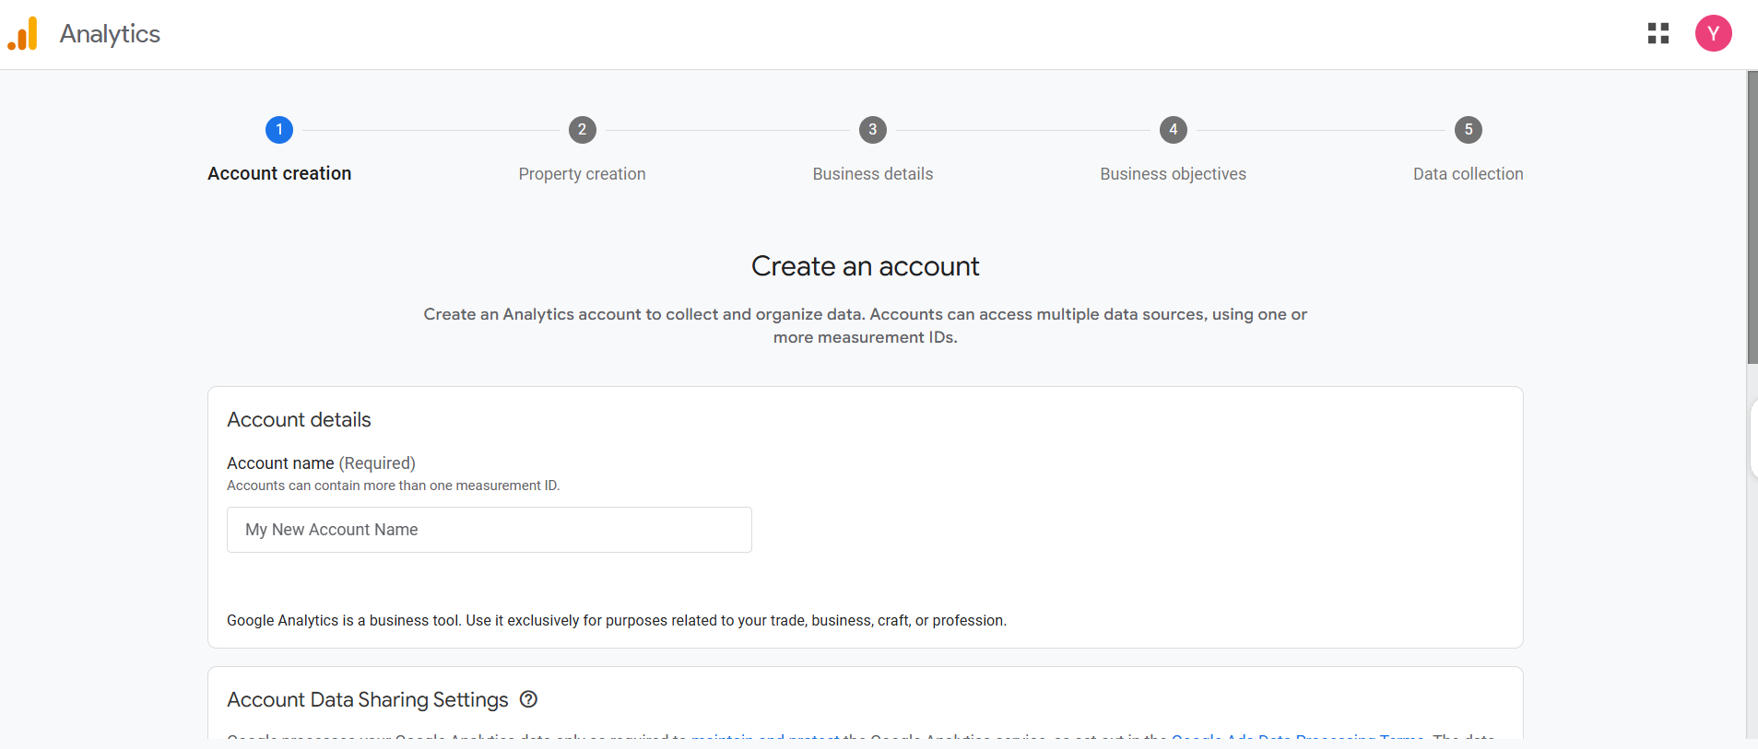The image size is (1758, 749).
Task: Select step 4 circle icon
Action: 1173,130
